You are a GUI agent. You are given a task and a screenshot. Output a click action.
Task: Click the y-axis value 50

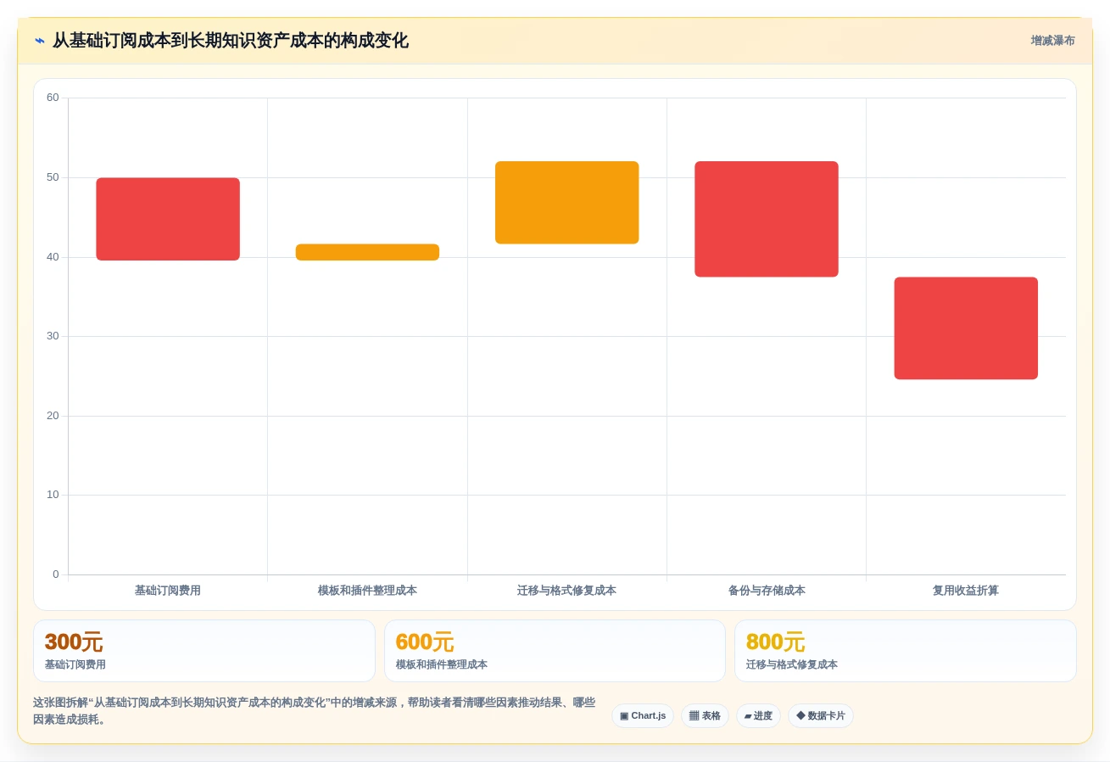pyautogui.click(x=53, y=177)
